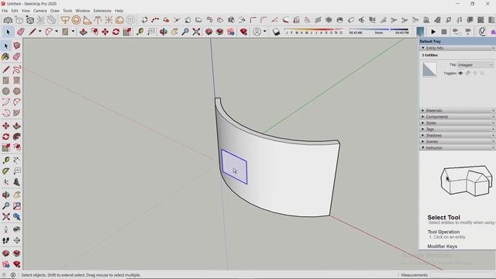Select the Walk tool
Viewport: 496px width, 279px height.
(x=5, y=240)
